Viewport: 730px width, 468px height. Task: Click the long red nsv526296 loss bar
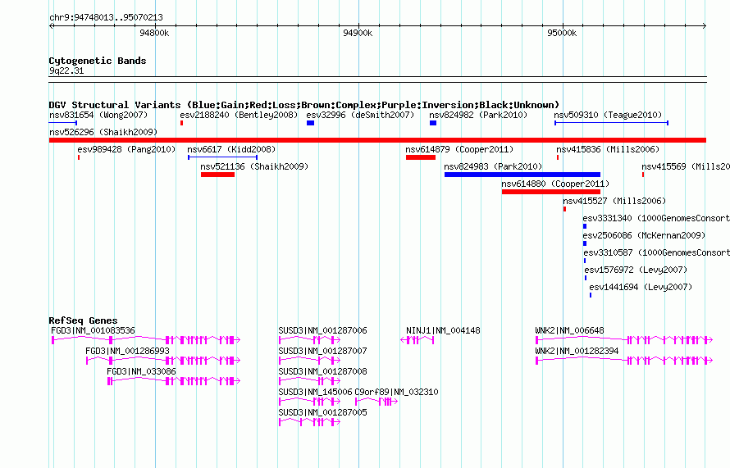pyautogui.click(x=377, y=140)
